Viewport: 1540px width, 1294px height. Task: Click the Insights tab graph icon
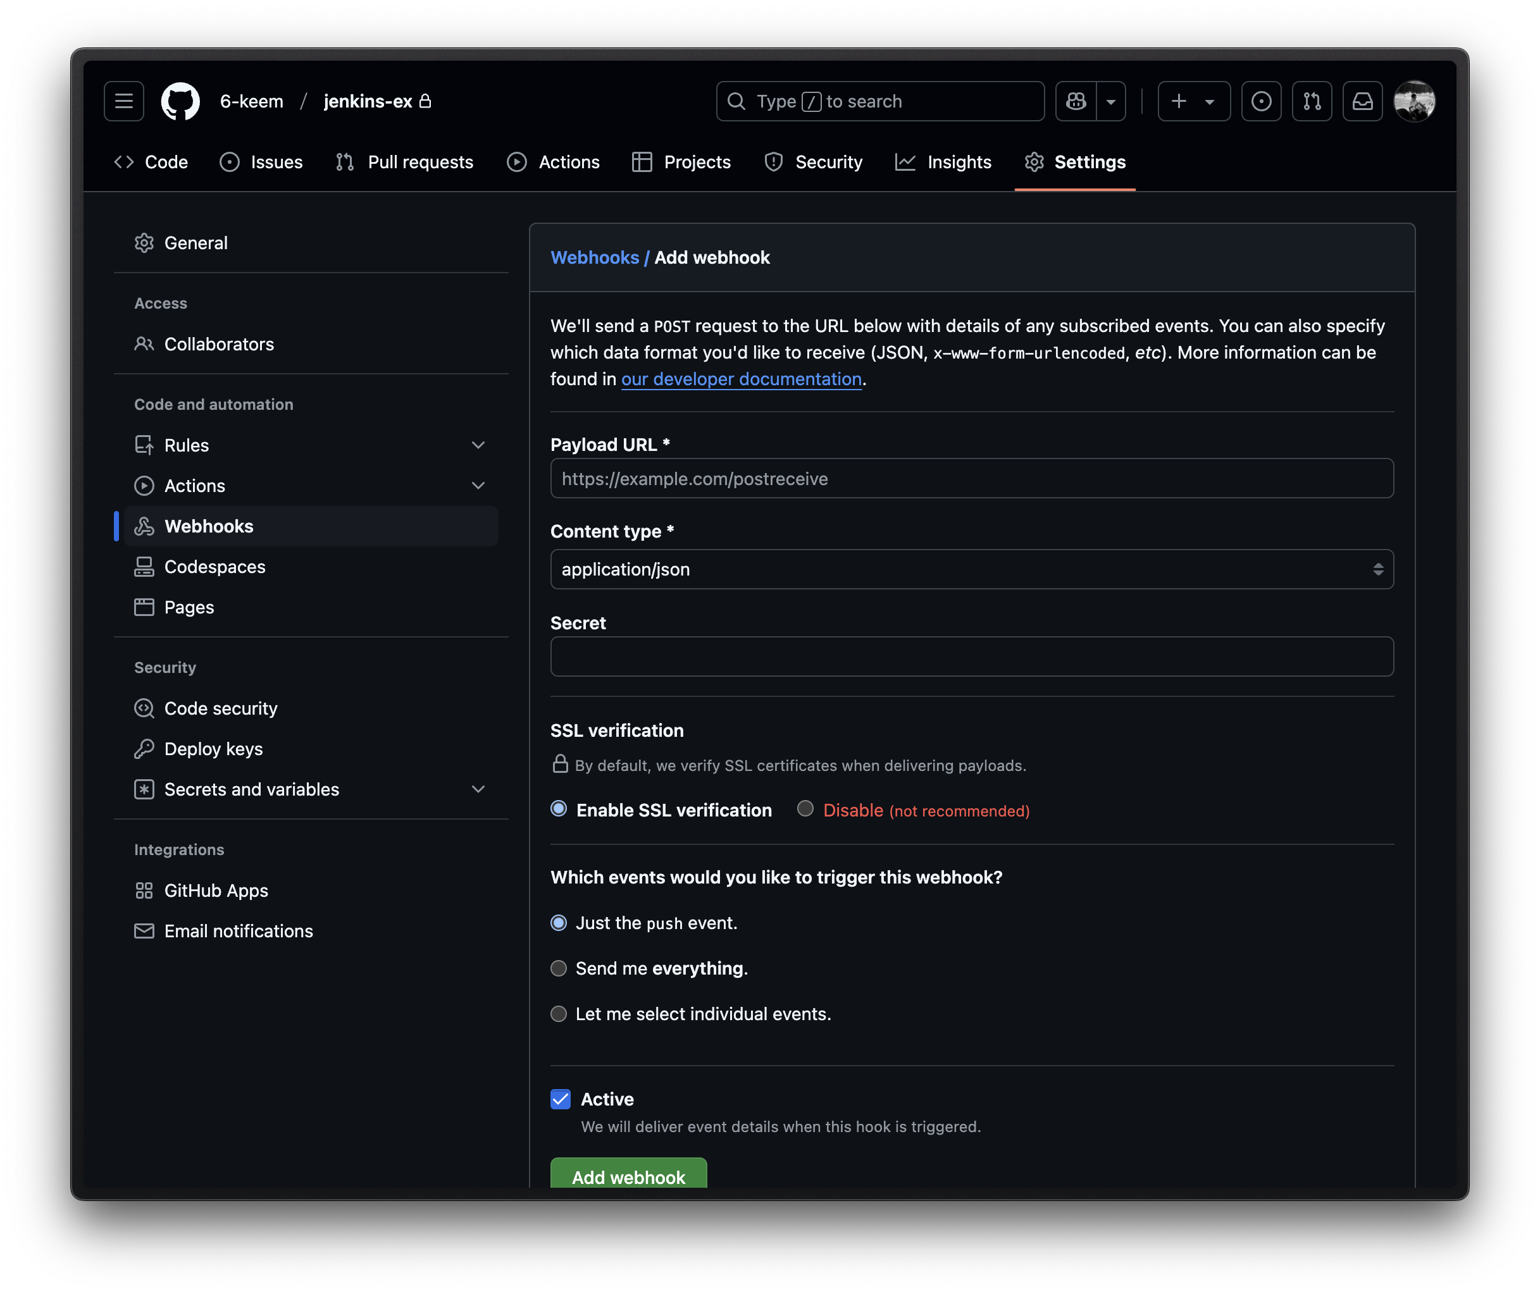click(x=905, y=162)
